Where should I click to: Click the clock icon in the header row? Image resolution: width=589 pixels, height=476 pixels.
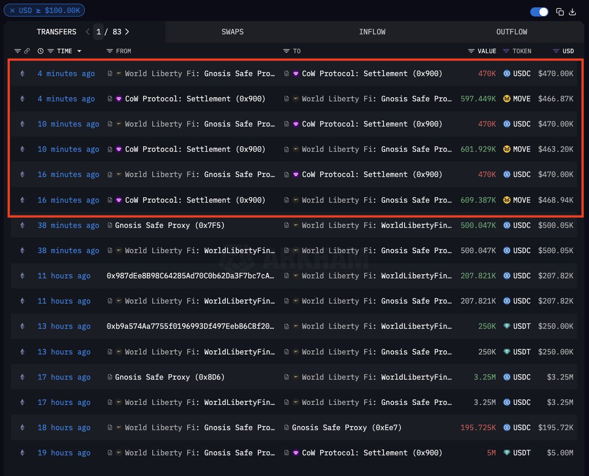41,51
